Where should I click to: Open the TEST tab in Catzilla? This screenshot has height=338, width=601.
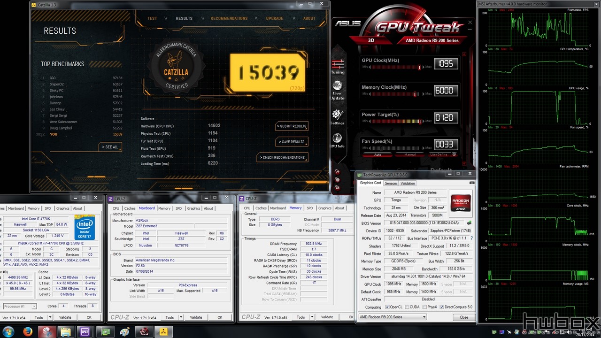[x=152, y=18]
